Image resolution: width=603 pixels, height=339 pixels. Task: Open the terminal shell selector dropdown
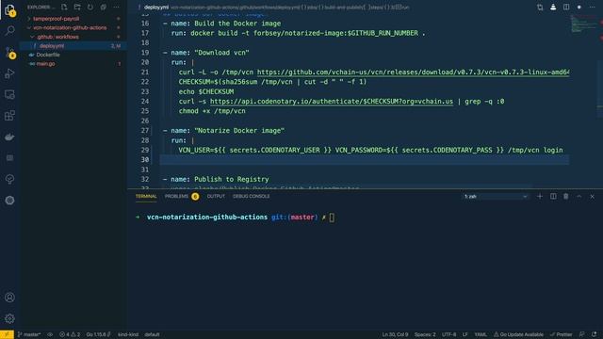(x=495, y=197)
